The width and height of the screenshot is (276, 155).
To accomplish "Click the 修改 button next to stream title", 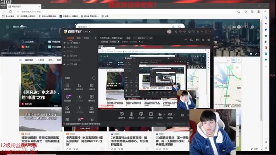I will point(128,38).
